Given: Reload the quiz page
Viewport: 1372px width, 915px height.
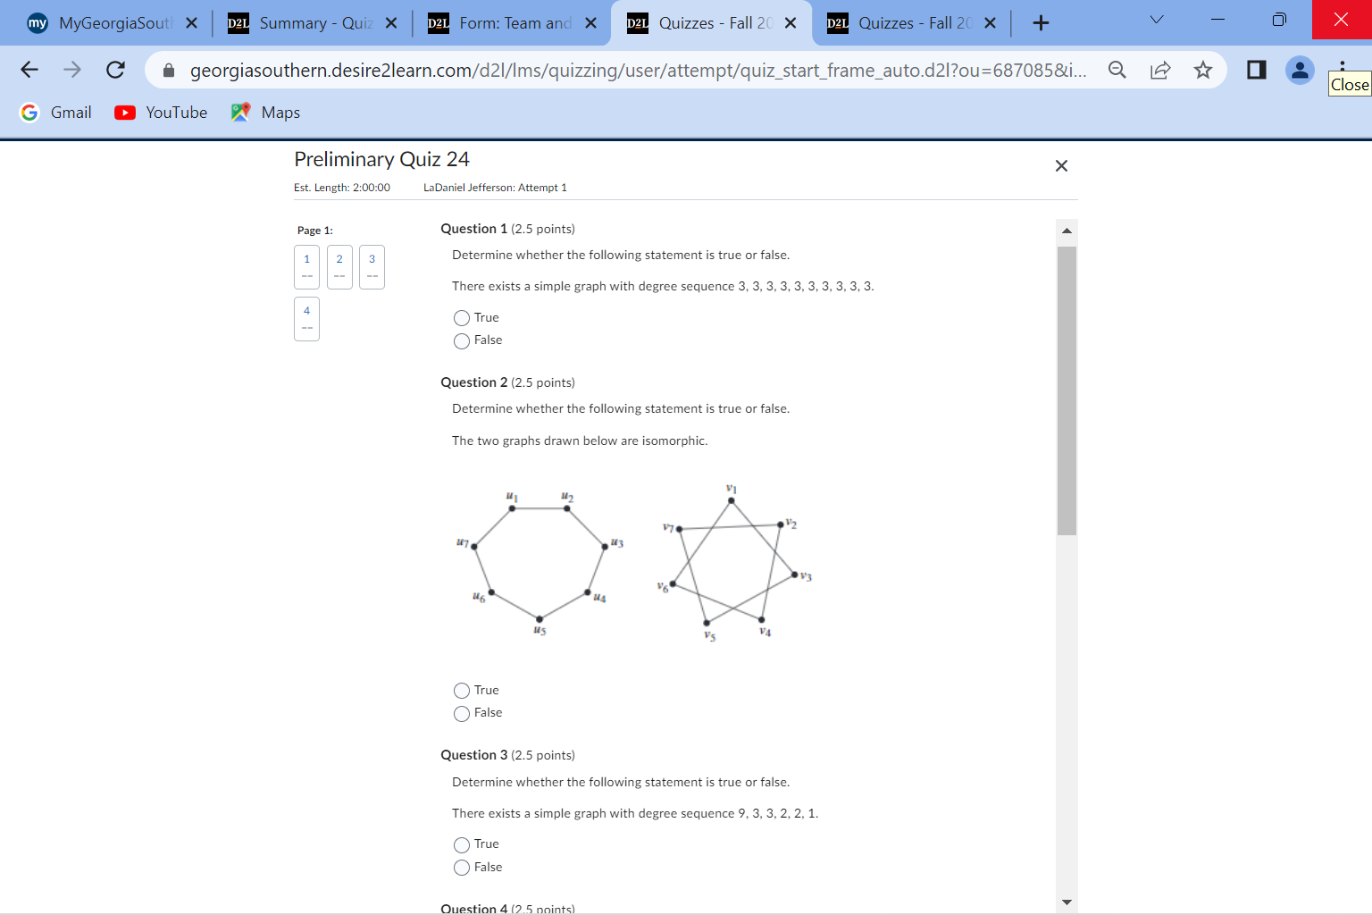Looking at the screenshot, I should [x=115, y=70].
